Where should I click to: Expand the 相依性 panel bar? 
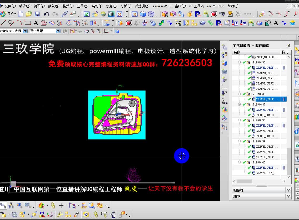pos(288,190)
